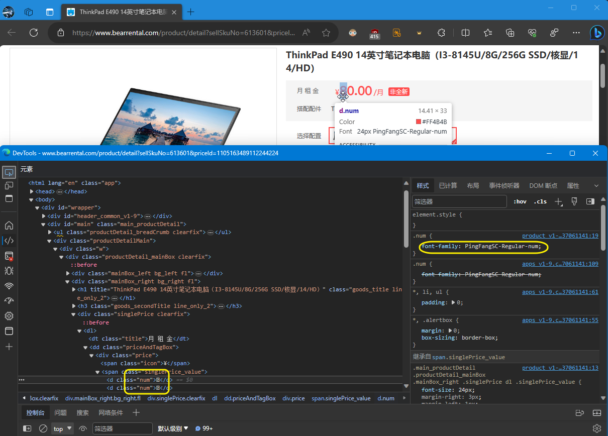Open the Sources bug icon tool
Viewport: 608px width, 436px height.
click(x=9, y=271)
